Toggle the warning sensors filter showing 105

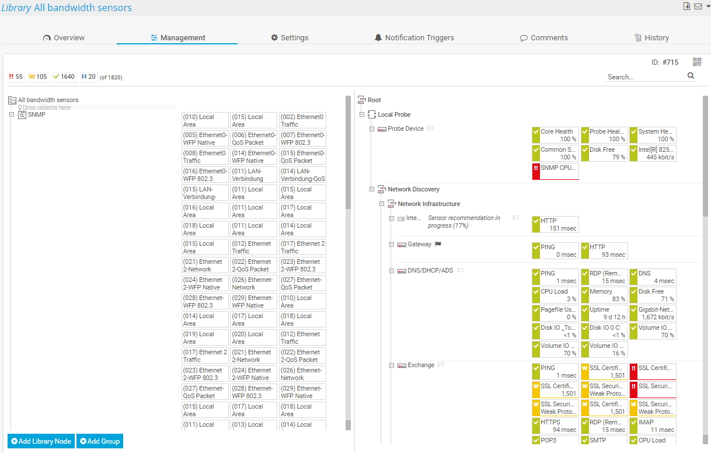[38, 76]
